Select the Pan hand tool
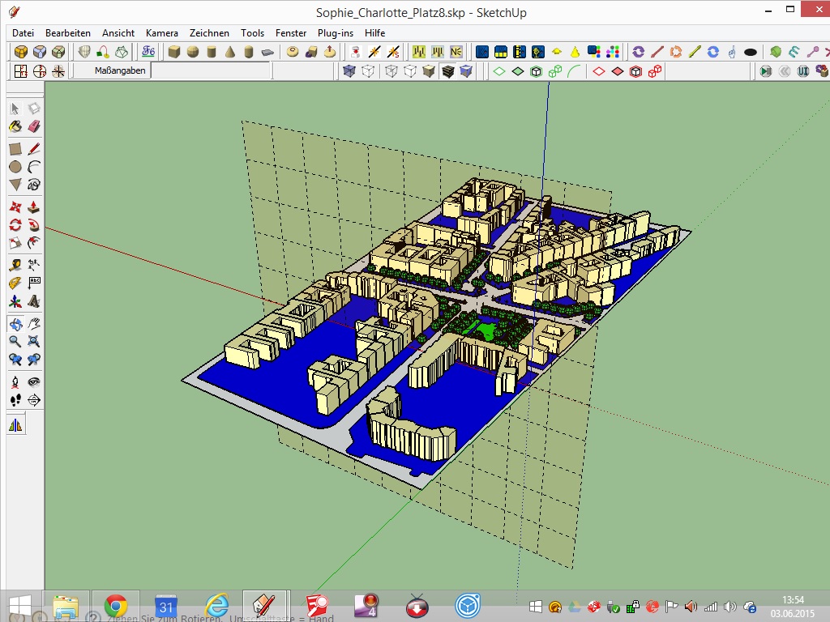This screenshot has height=622, width=830. 34,323
